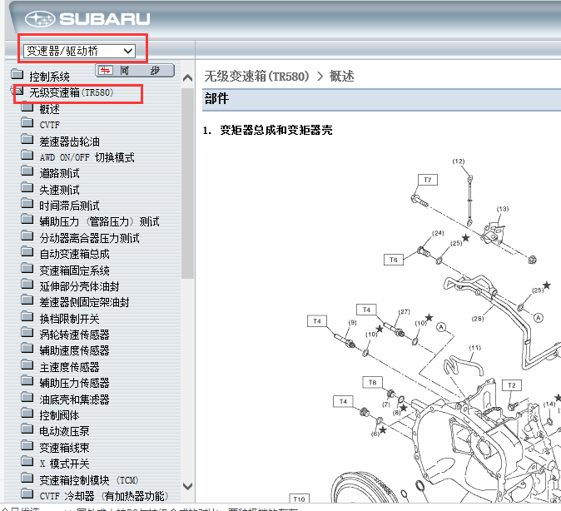This screenshot has height=511, width=561.
Task: Select X 模式开关 entry
Action: 64,464
